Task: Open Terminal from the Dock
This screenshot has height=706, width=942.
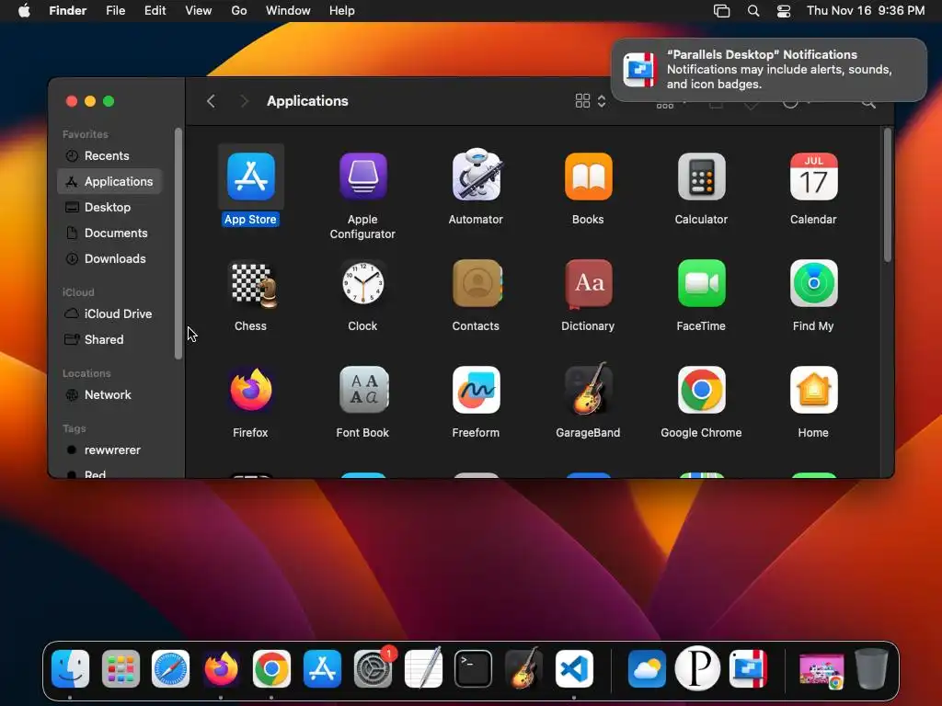Action: tap(474, 669)
